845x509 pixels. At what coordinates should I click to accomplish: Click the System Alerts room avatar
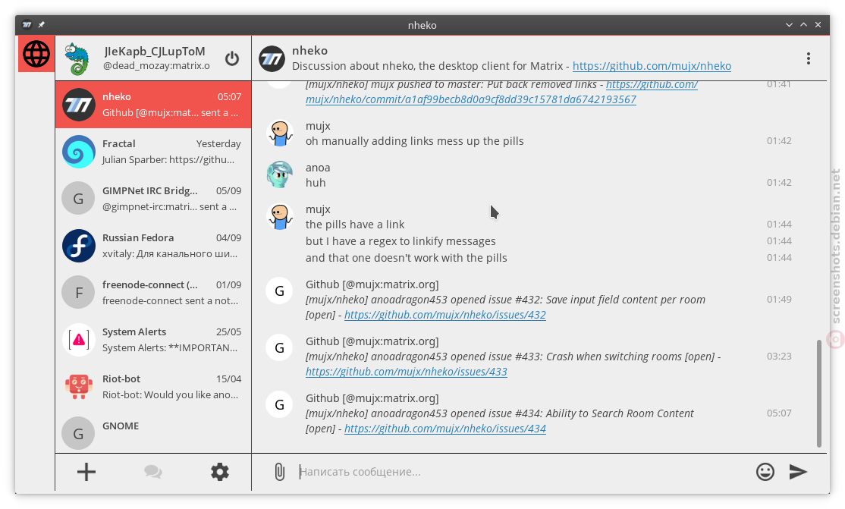pos(79,340)
